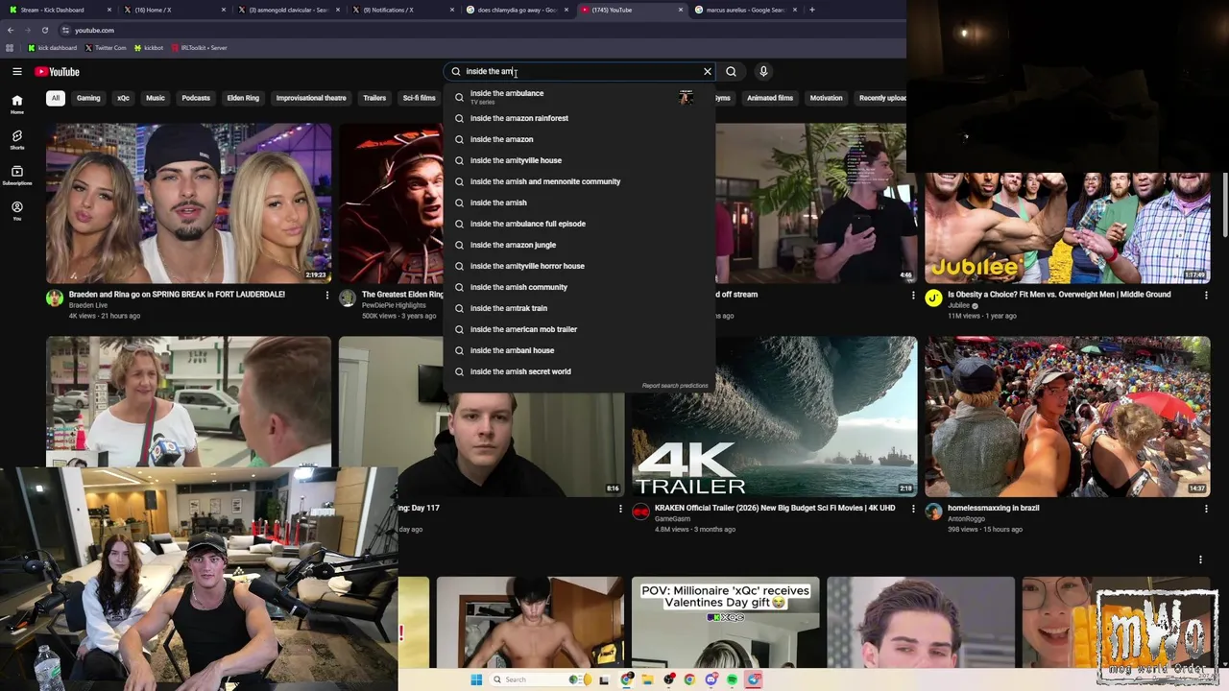
Task: Open the homelessmaxxing in brazil thumbnail
Action: 1067,417
